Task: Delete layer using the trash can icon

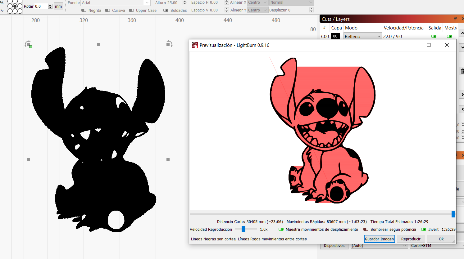Action: tap(462, 71)
